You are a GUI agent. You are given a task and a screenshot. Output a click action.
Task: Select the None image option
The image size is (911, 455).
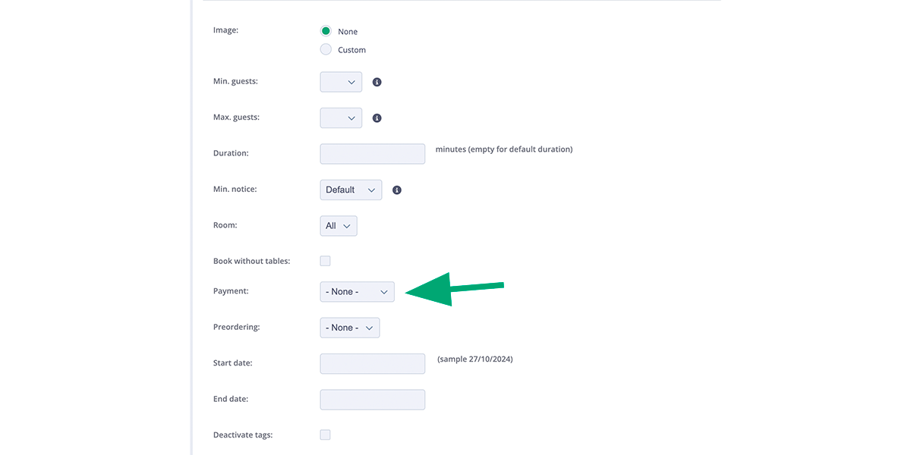coord(326,31)
